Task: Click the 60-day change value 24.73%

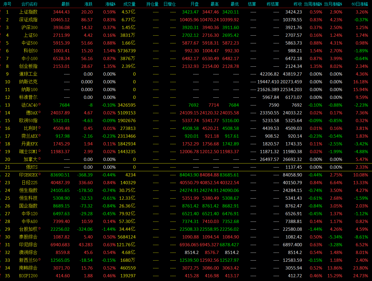Action: 361,276
